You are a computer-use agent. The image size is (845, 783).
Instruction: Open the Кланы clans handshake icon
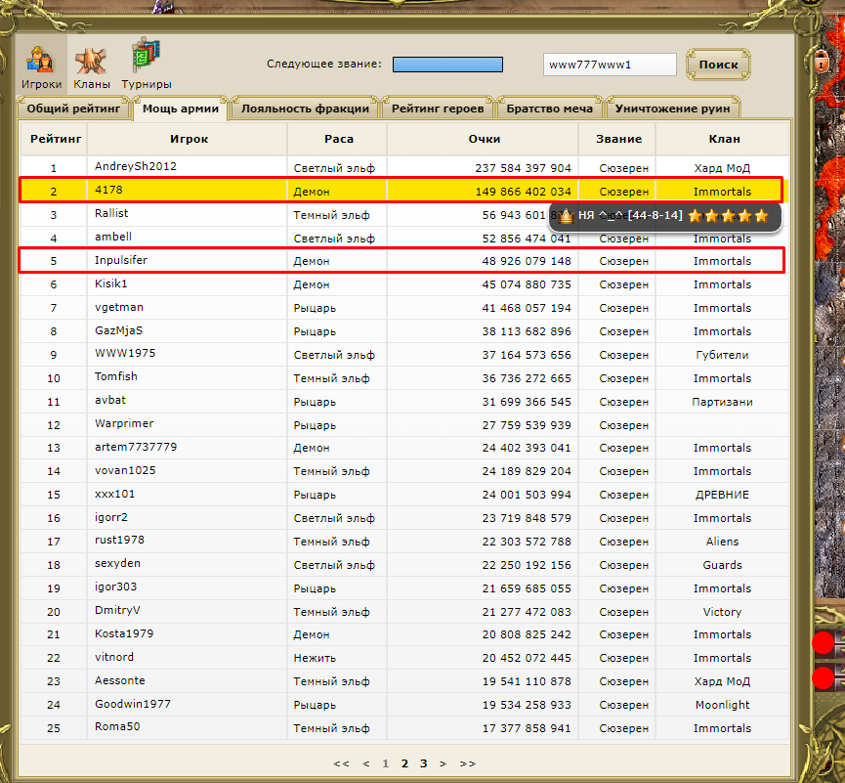click(x=91, y=61)
